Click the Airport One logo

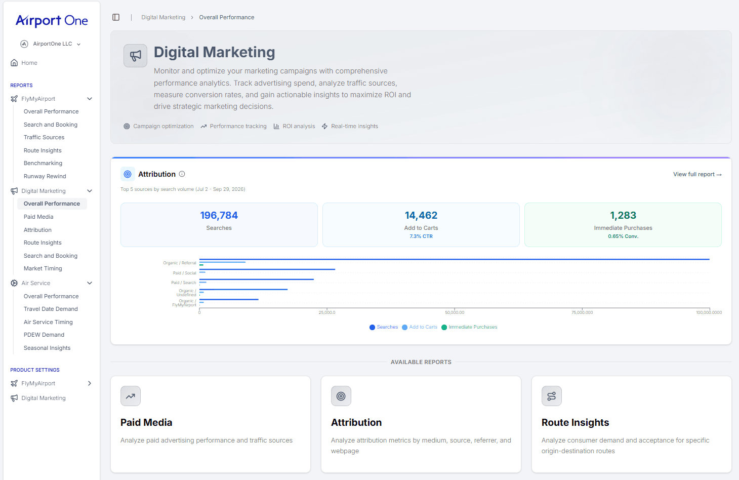52,20
